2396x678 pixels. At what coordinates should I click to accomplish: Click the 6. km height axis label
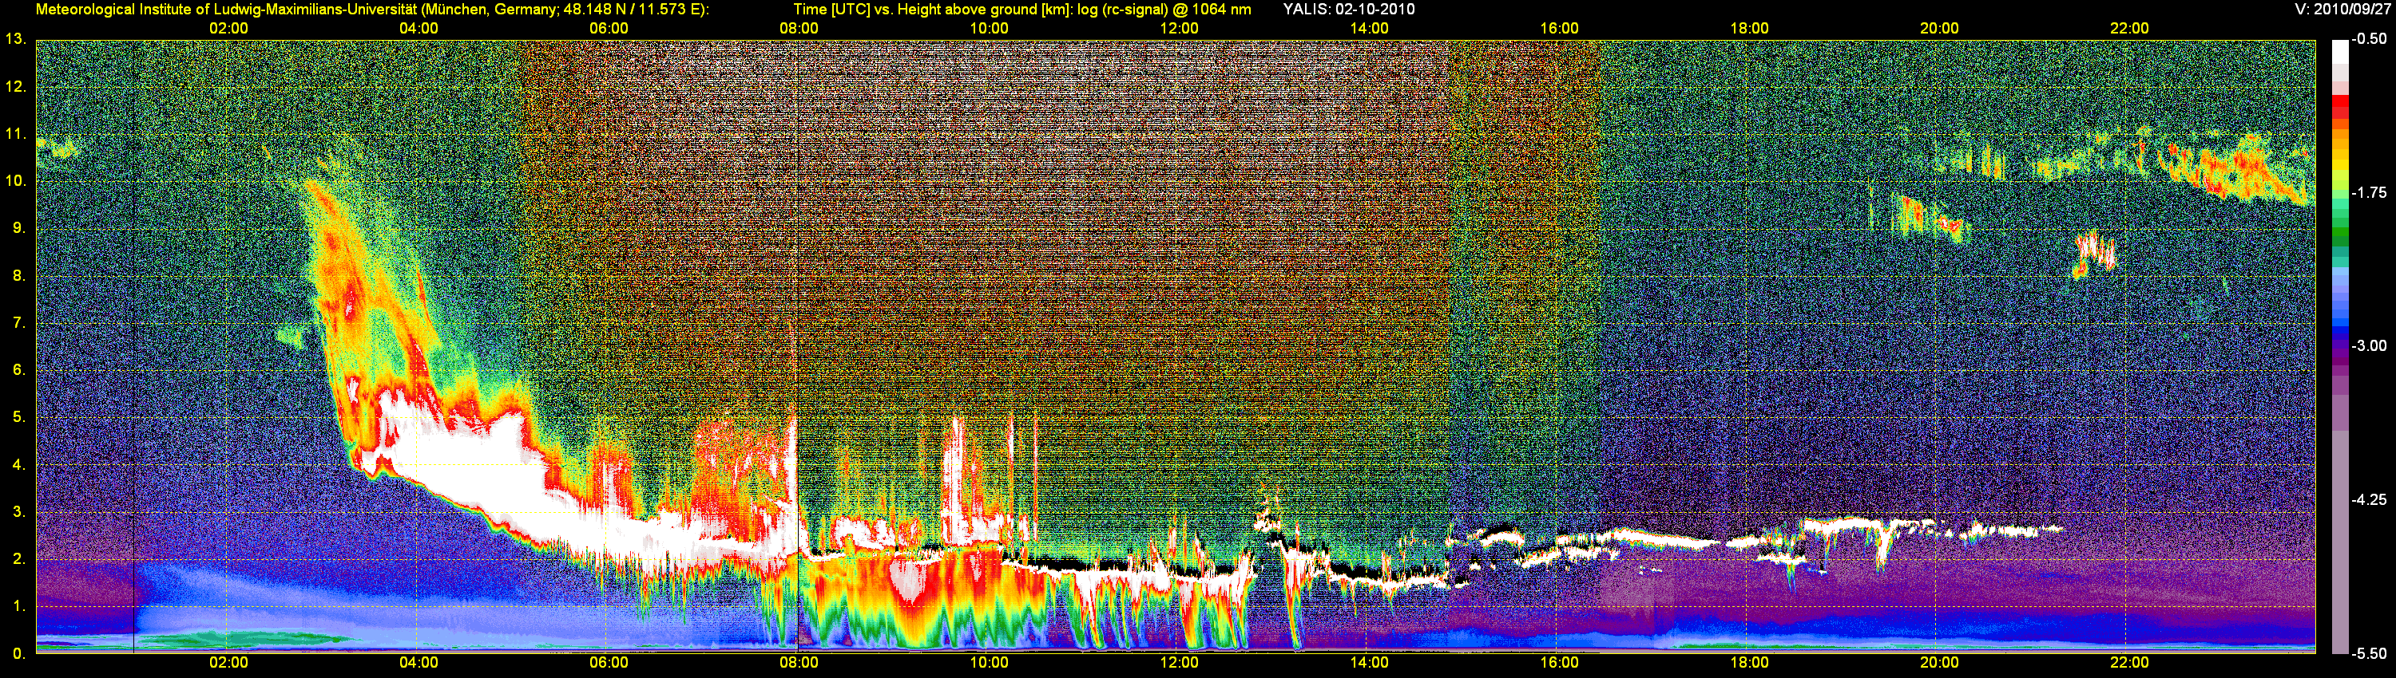(18, 369)
